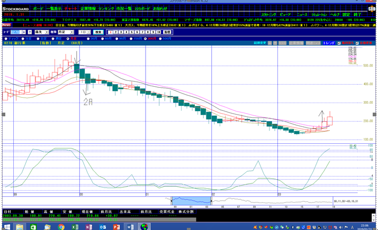
Task: Select the チャート menu item
Action: [x=70, y=8]
